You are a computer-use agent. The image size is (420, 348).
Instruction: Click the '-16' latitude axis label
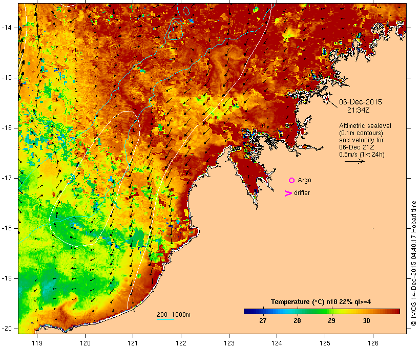[6, 128]
